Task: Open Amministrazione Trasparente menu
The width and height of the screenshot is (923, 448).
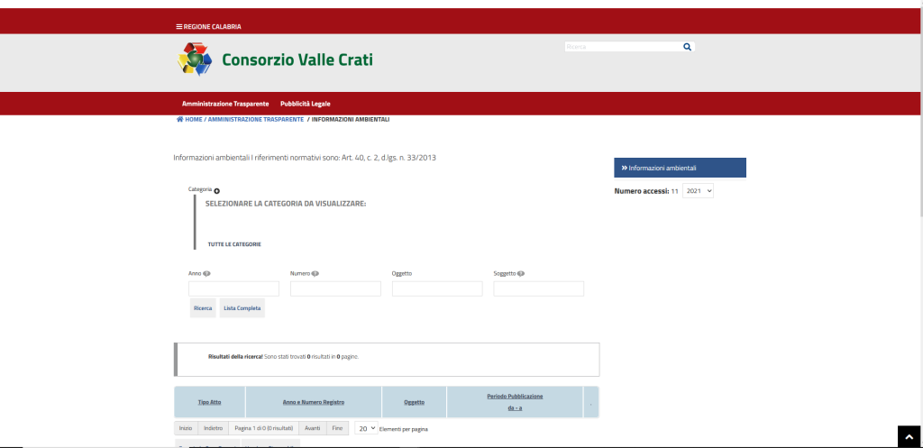Action: click(225, 104)
